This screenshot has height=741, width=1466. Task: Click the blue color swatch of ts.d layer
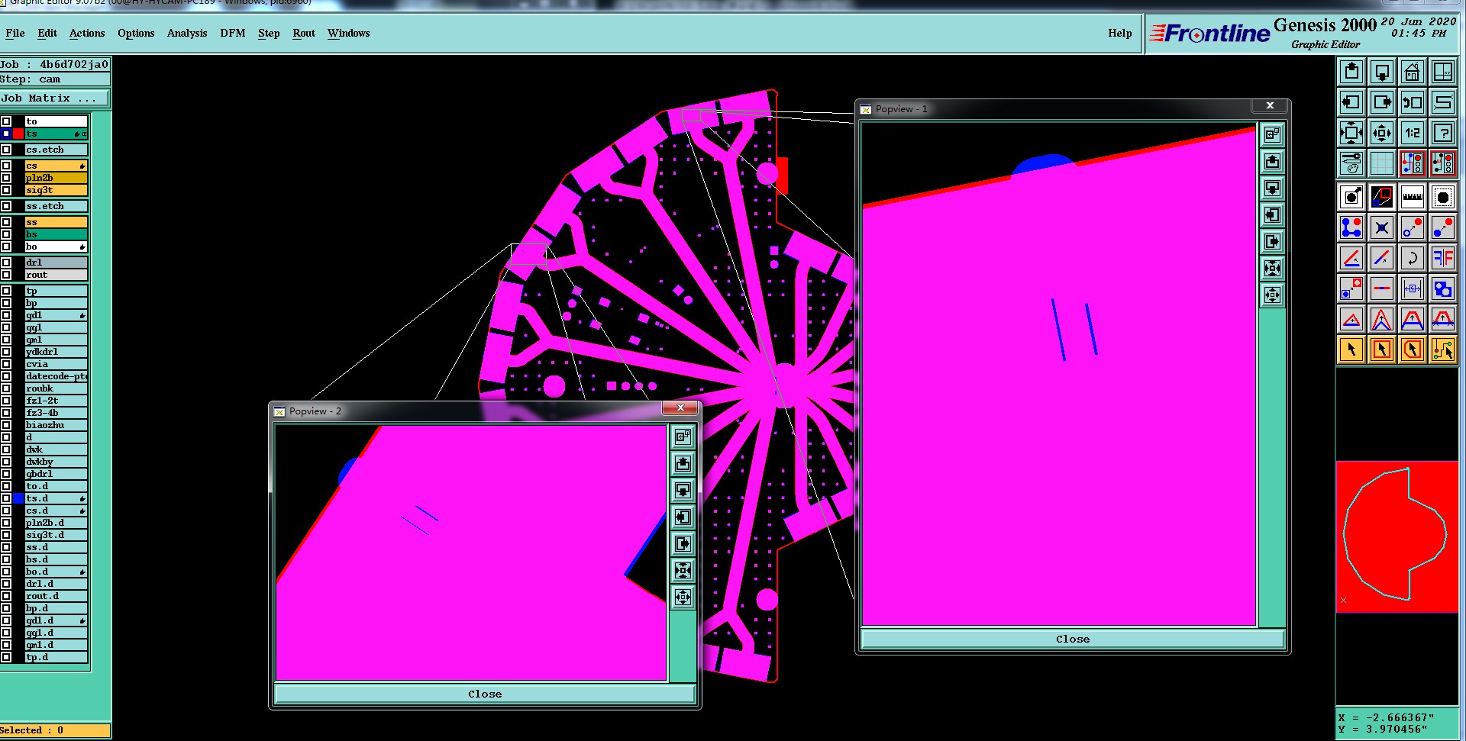[18, 498]
